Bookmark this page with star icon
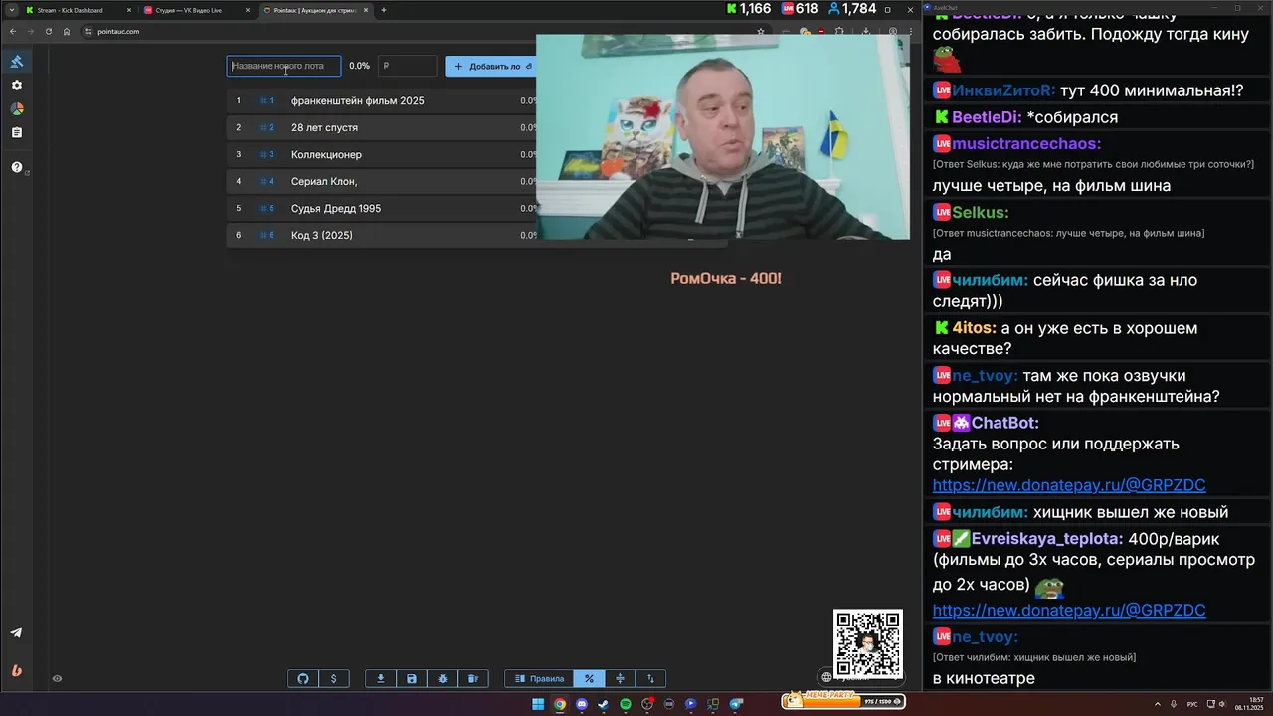 (x=761, y=31)
